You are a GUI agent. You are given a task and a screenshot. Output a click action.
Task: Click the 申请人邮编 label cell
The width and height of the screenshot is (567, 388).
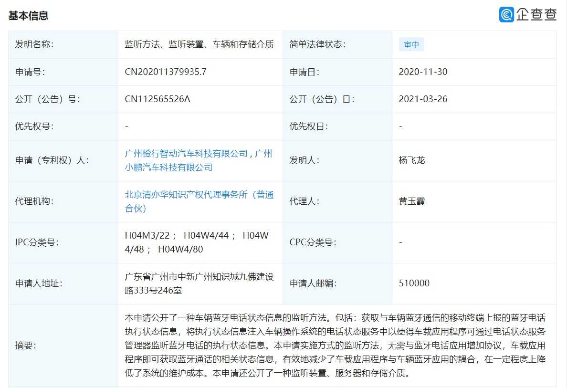(337, 283)
